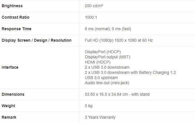Click the Response Time label
Image resolution: width=195 pixels, height=123 pixels.
click(x=16, y=29)
